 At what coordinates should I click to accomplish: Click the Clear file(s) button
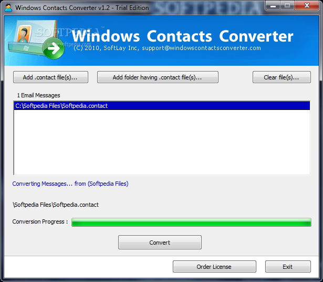[x=282, y=77]
